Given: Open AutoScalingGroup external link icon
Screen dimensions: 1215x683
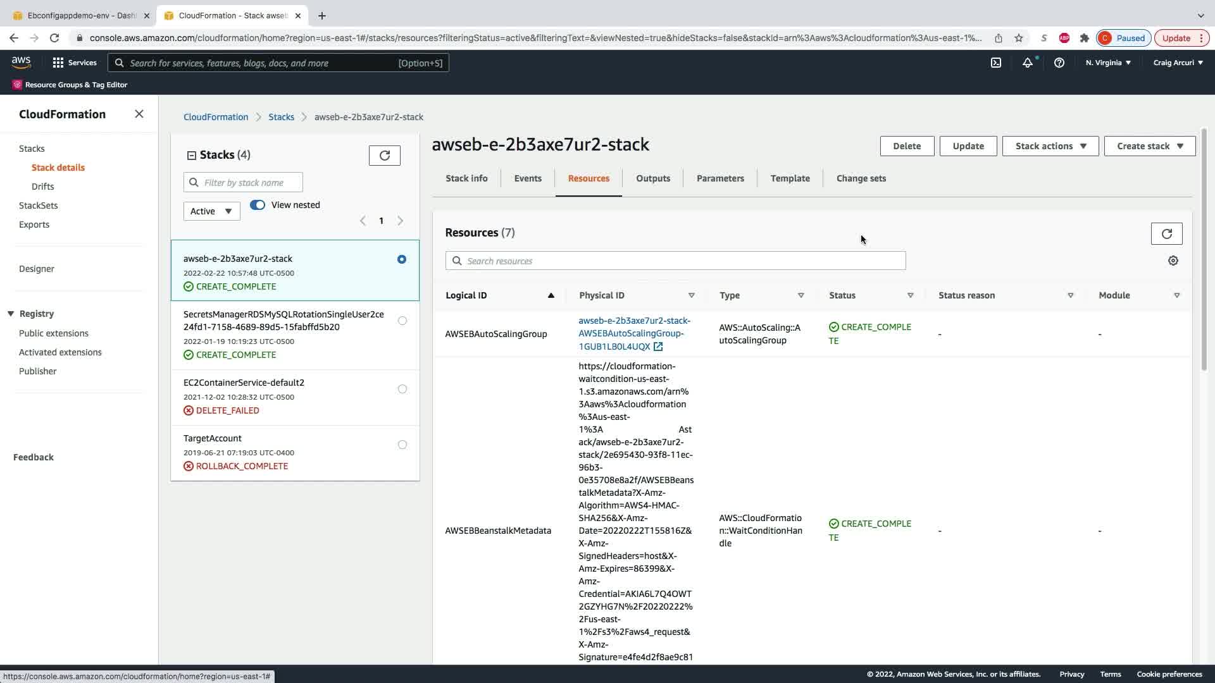Looking at the screenshot, I should click(x=658, y=347).
